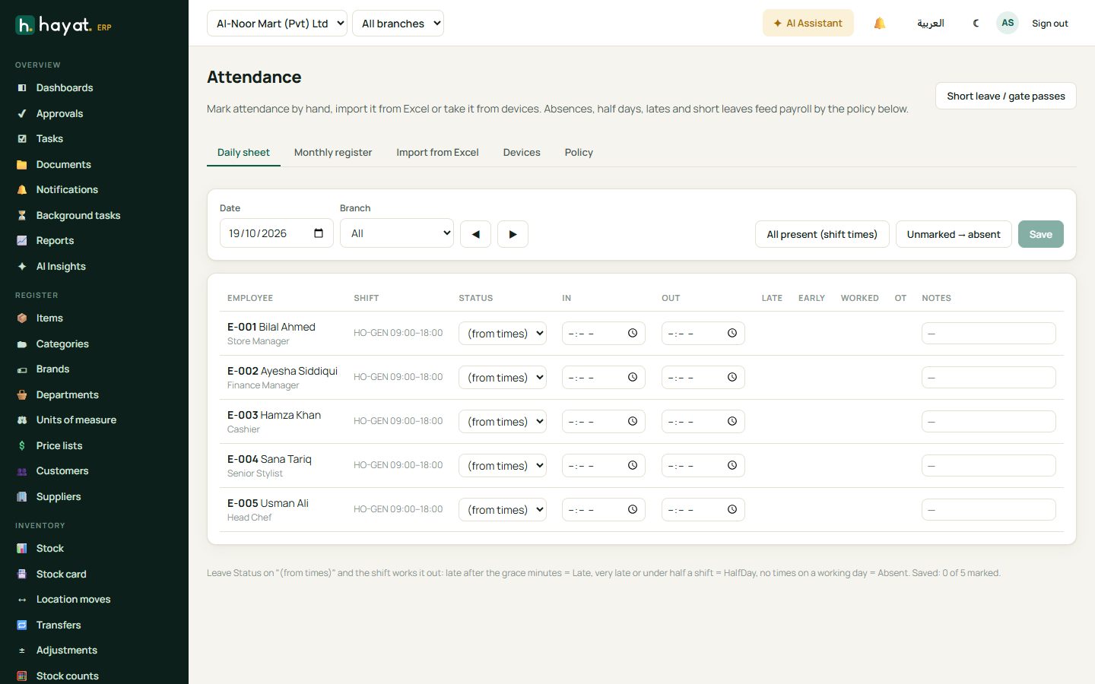The image size is (1095, 684).
Task: Switch to the Policy tab
Action: pos(579,153)
